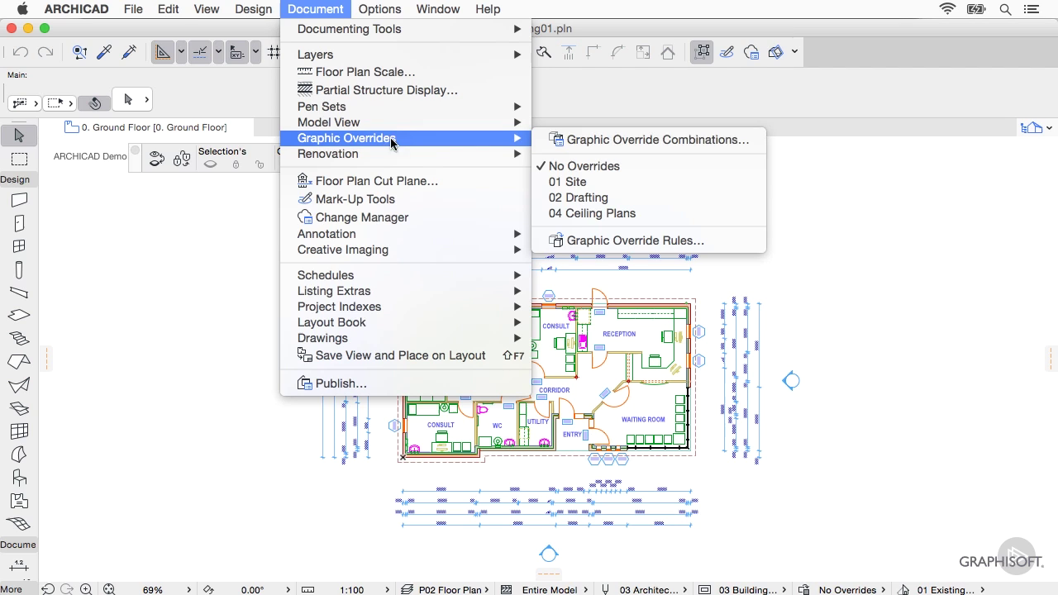Toggle the Guide Lines set-square button

163,52
